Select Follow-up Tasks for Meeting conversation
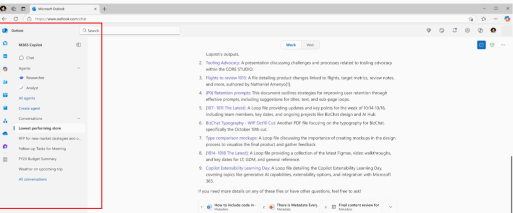This screenshot has height=213, width=513. coord(42,148)
